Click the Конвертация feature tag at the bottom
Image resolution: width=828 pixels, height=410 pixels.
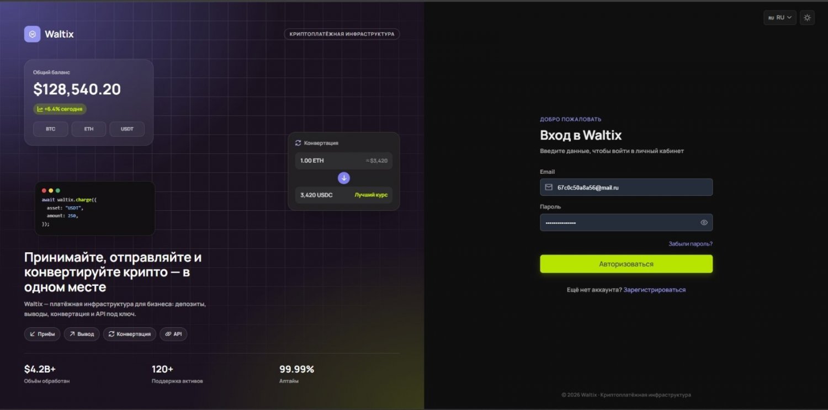(x=130, y=334)
